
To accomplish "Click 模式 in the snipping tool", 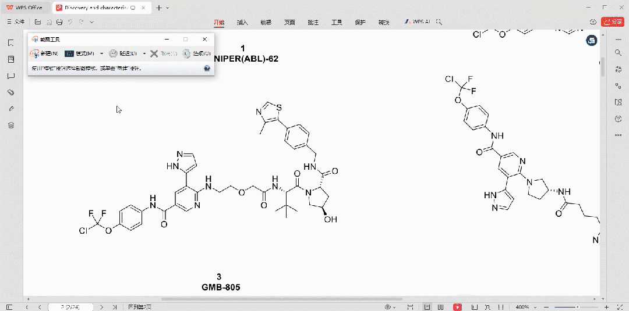I will (80, 53).
